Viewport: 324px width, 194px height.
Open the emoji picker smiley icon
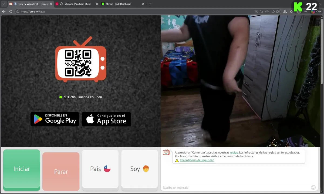click(x=313, y=187)
